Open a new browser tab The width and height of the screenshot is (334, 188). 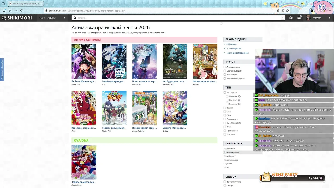(x=47, y=4)
